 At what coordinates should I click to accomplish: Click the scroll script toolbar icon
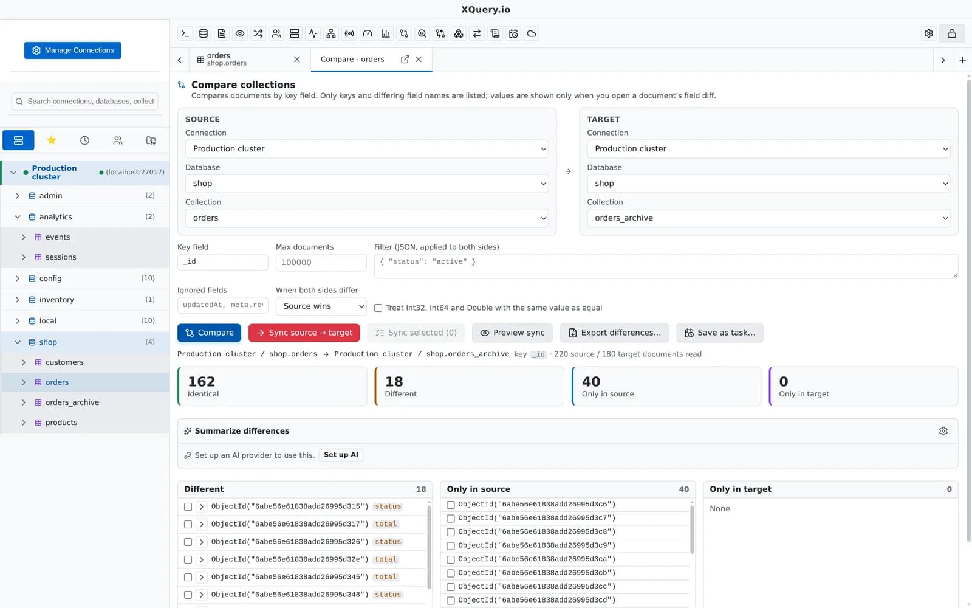[x=495, y=33]
